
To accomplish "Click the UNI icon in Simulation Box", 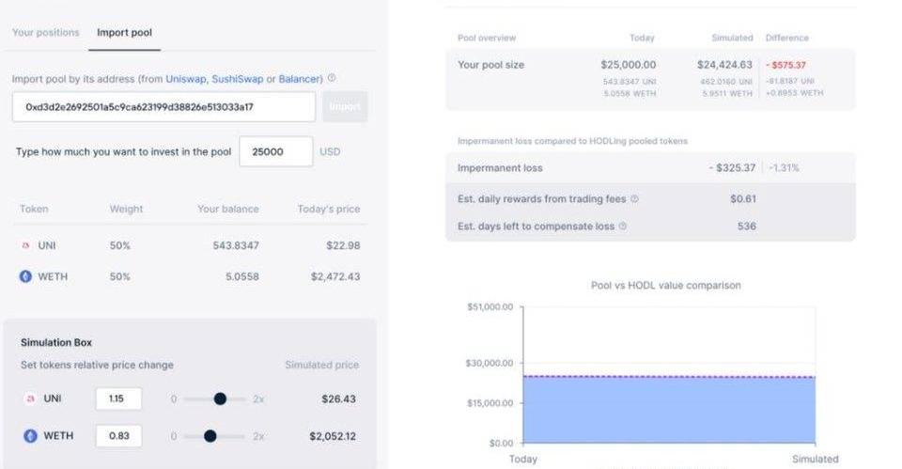I will tap(30, 399).
